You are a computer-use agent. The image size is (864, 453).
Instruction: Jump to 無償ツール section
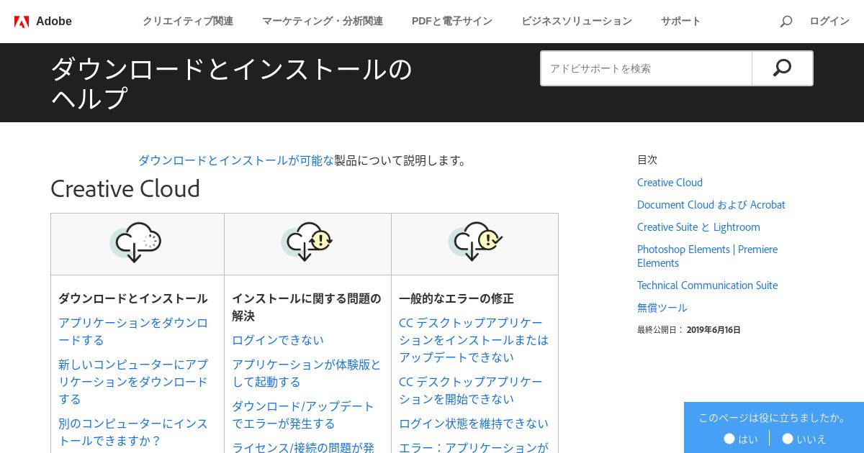click(x=662, y=308)
